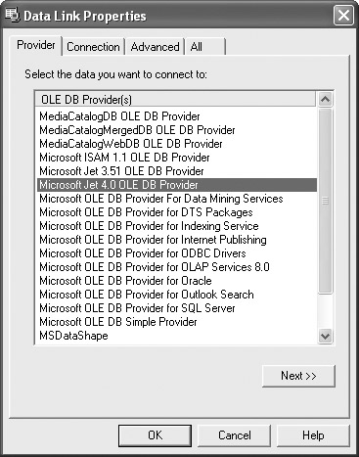Click the scrollbar up arrow

325,99
